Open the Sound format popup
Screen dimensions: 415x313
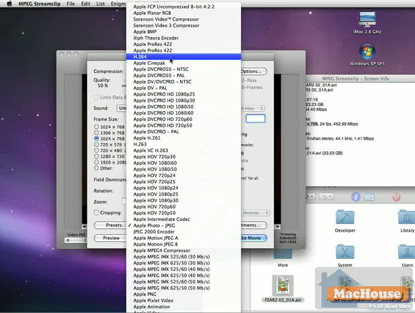tap(121, 108)
